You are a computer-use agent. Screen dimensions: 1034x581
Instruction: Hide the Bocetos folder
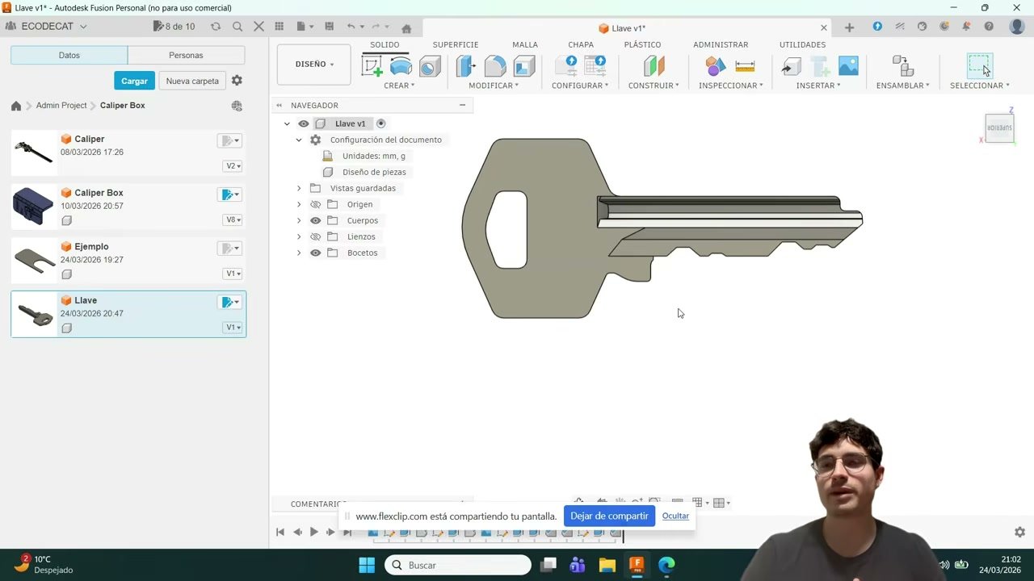coord(316,253)
